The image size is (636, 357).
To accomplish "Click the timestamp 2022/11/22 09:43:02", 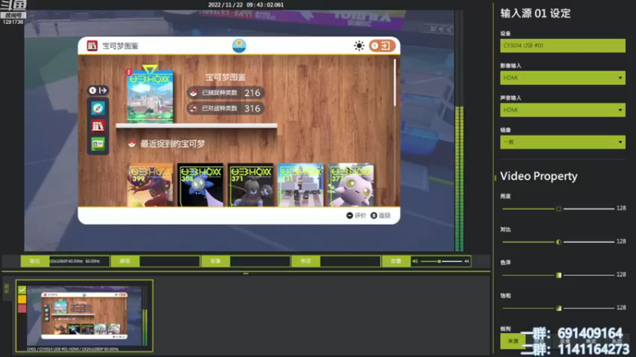I will pos(246,5).
